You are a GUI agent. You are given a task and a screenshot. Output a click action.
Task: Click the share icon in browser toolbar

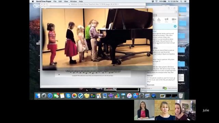169,8
